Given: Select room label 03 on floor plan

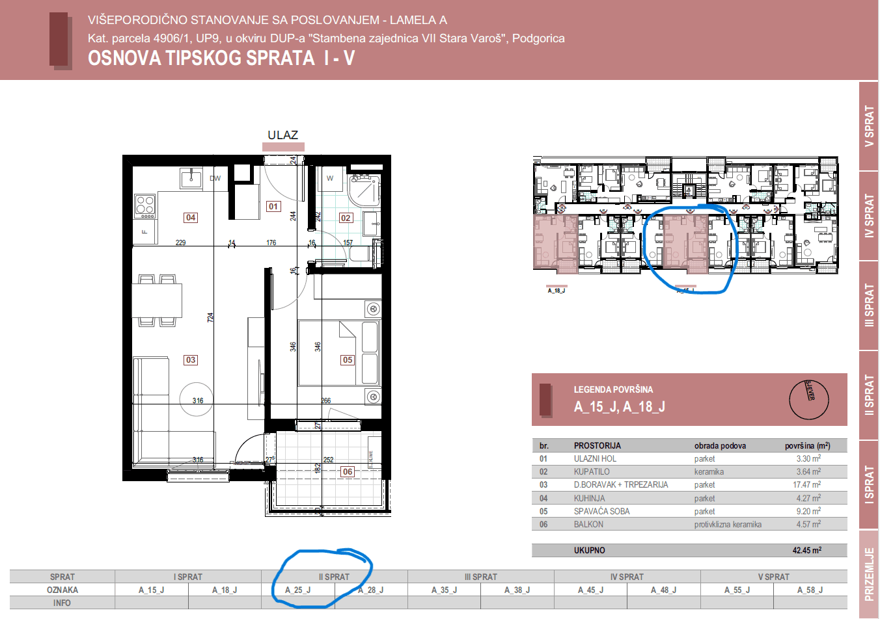Looking at the screenshot, I should tap(190, 360).
